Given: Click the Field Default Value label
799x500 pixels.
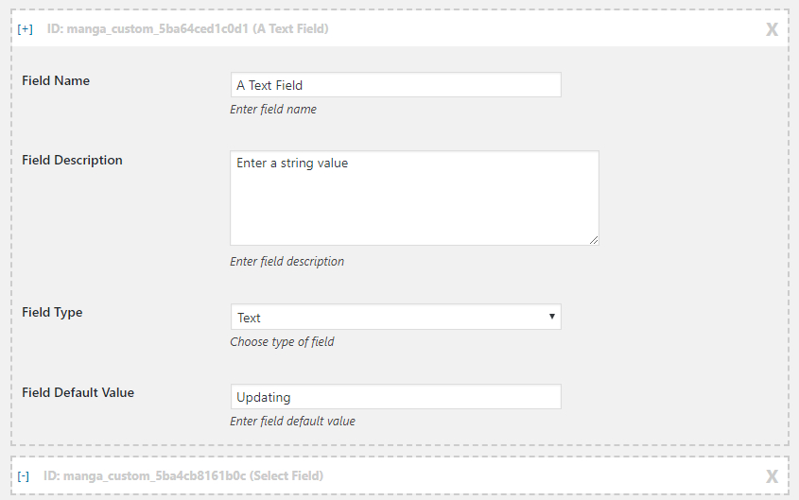Looking at the screenshot, I should coord(78,392).
